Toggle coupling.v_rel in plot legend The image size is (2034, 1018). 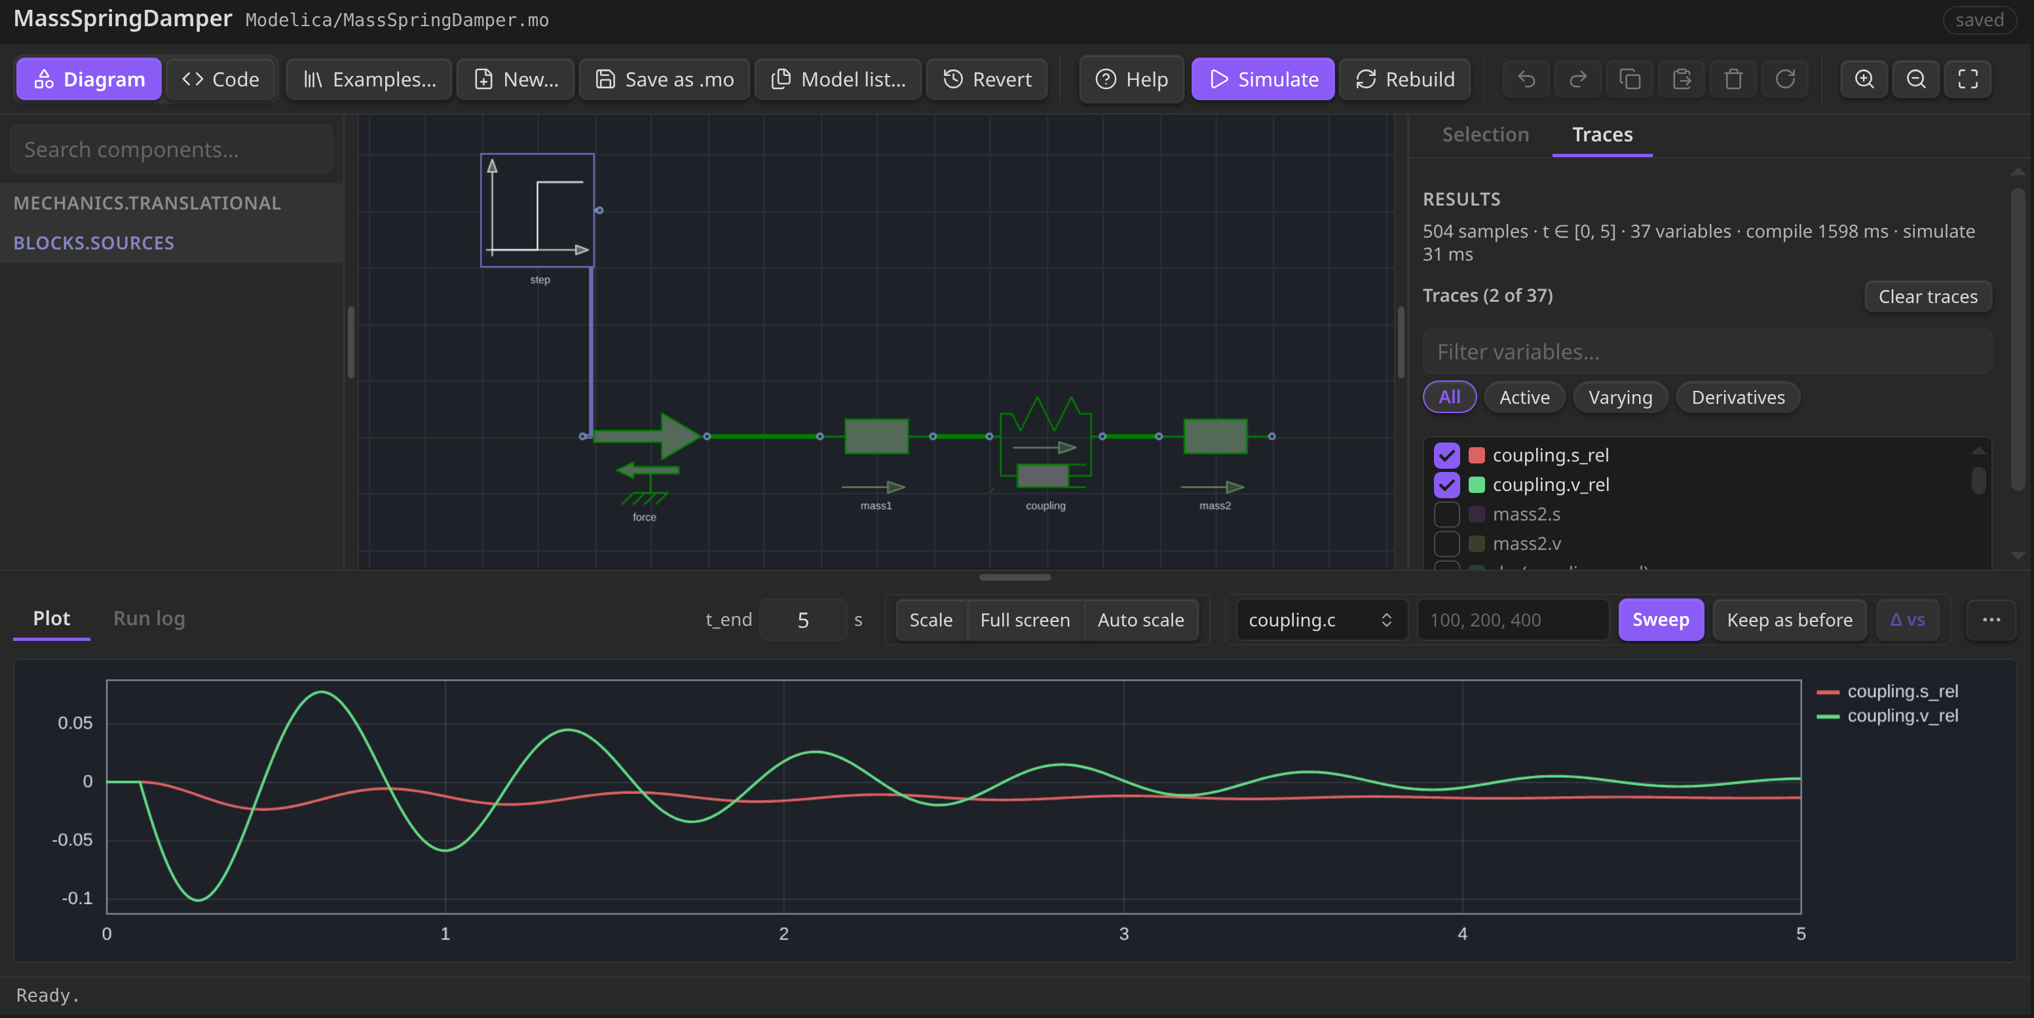pyautogui.click(x=1888, y=716)
